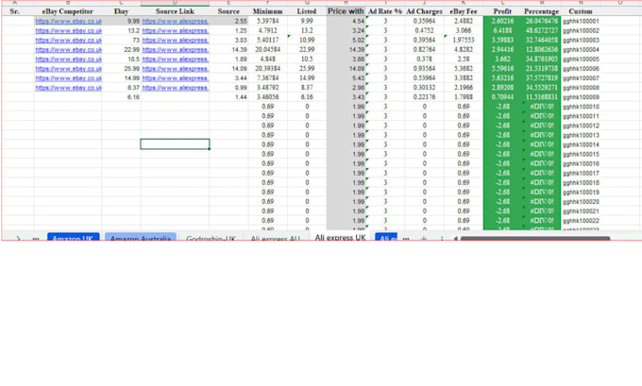Click the empty cell outlined in green

click(x=175, y=144)
